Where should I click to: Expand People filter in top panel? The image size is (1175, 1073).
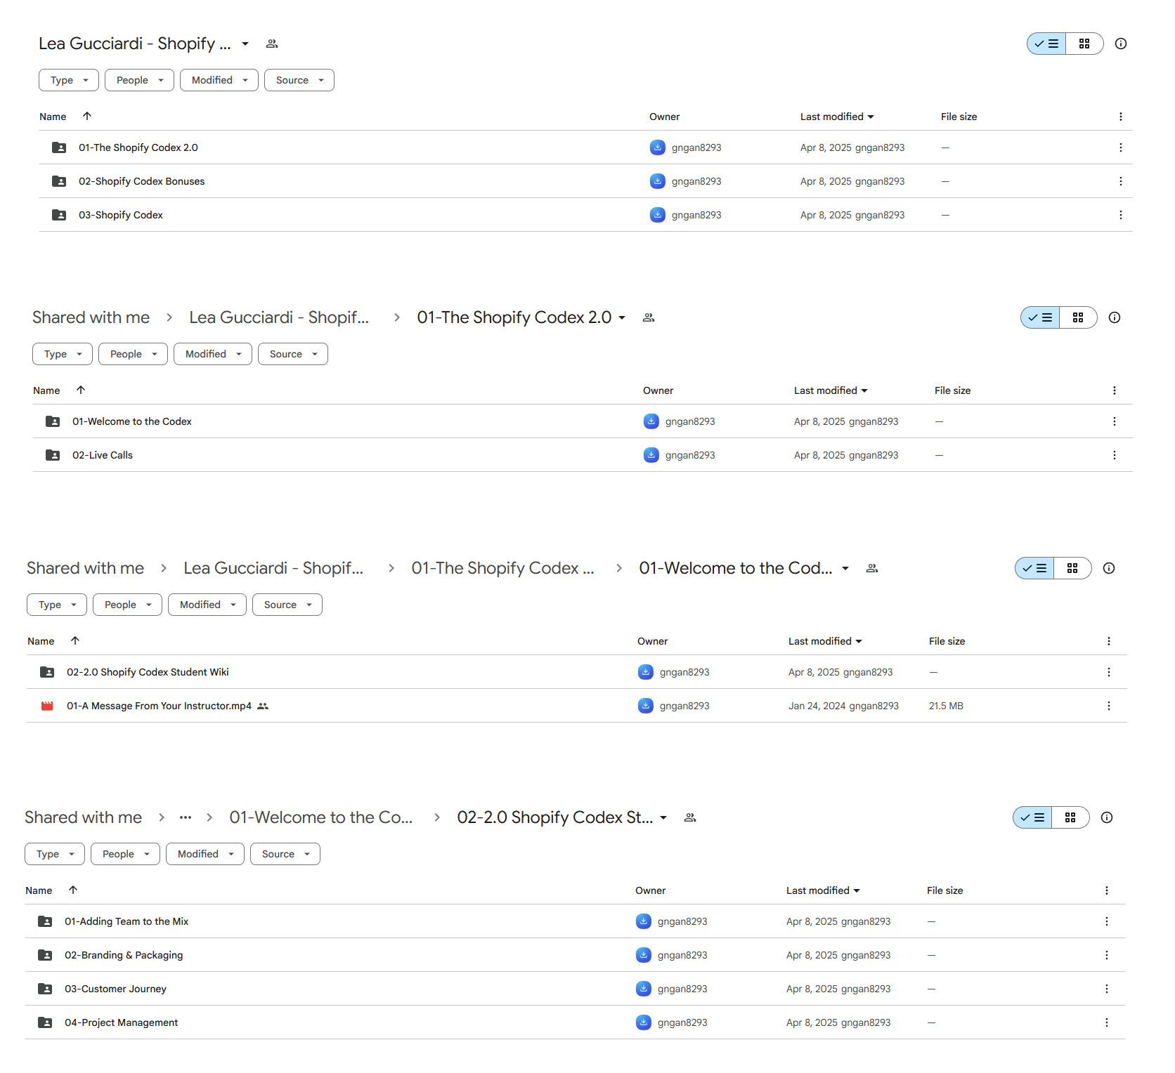tap(139, 80)
